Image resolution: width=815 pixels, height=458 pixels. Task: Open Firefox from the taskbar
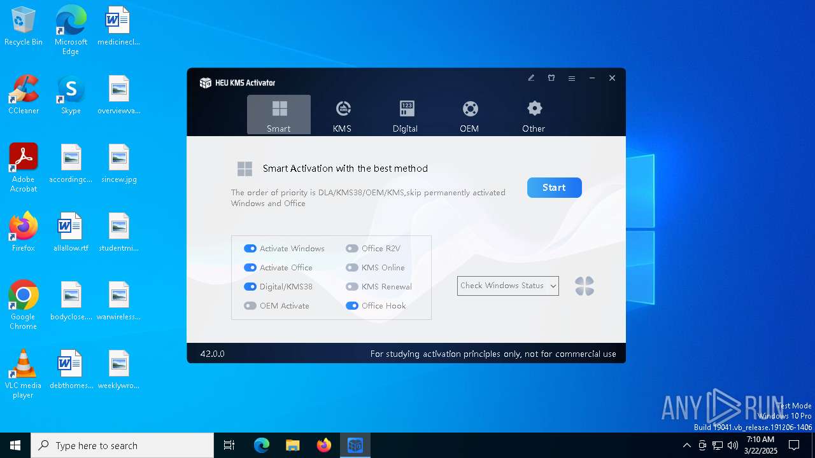pos(324,445)
